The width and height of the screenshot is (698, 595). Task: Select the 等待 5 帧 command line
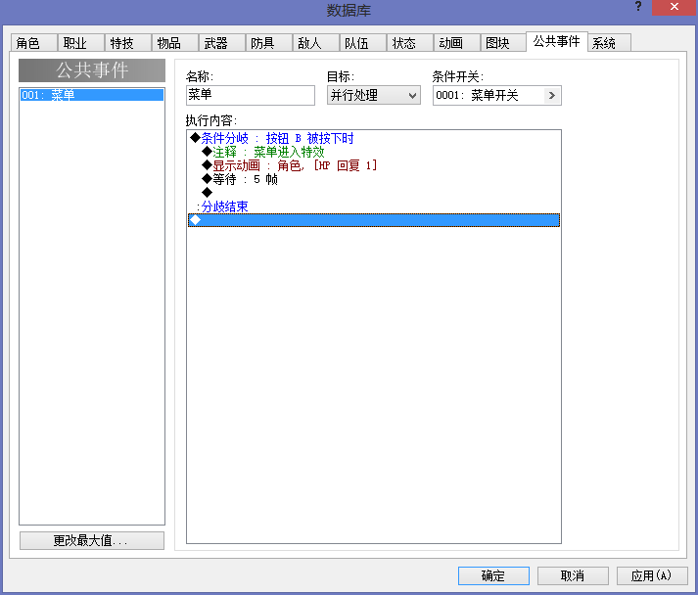point(374,179)
